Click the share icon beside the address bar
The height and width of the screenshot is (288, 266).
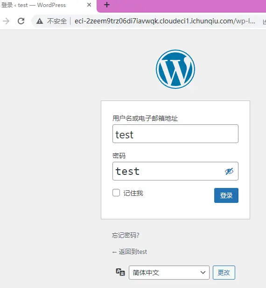tap(264, 22)
